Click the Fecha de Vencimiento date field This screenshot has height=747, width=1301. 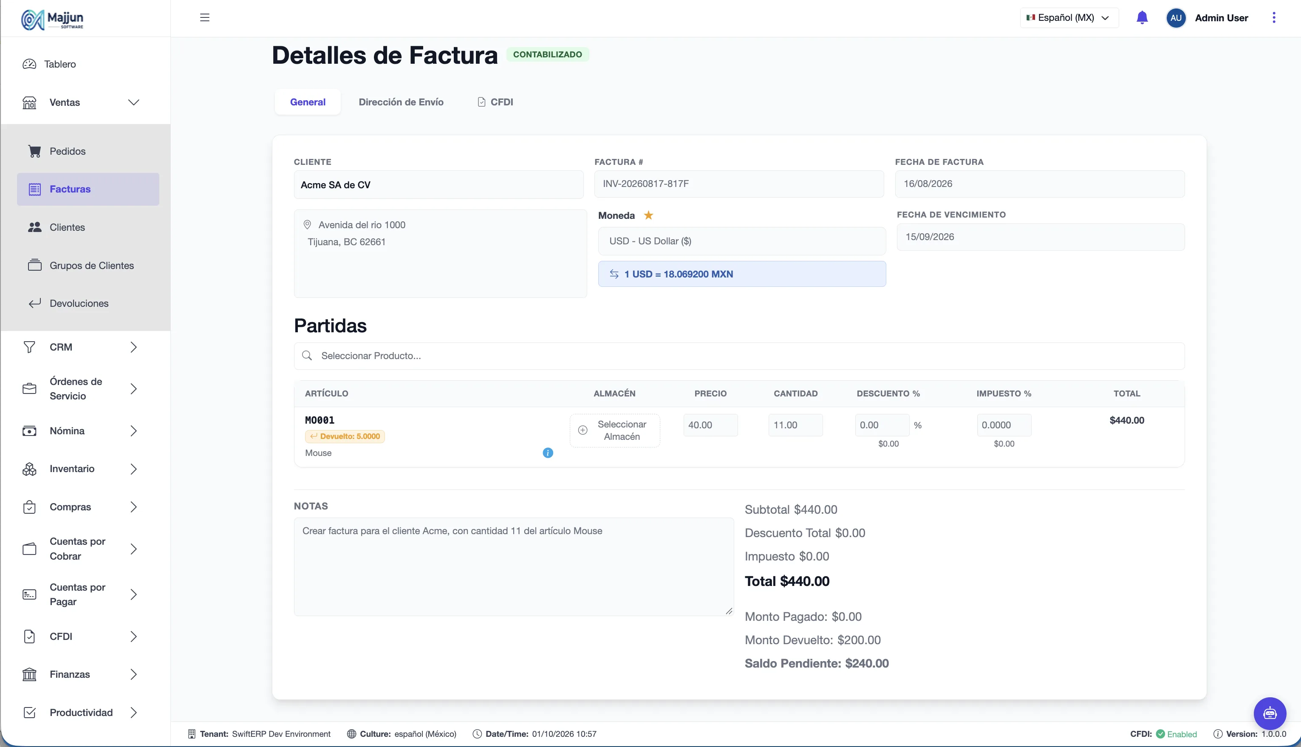[x=1041, y=237]
